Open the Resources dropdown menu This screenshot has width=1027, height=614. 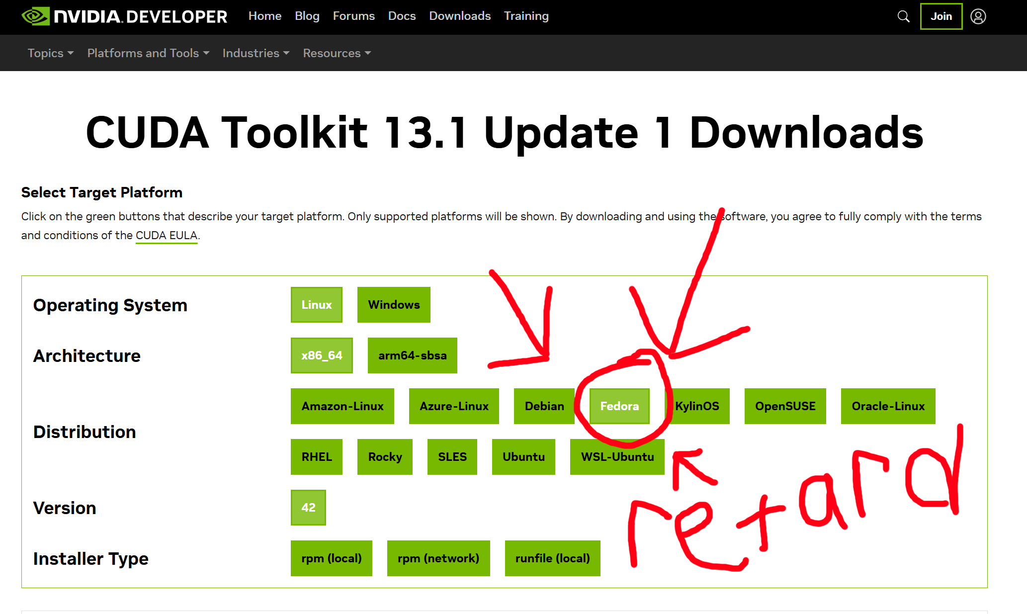pyautogui.click(x=337, y=53)
